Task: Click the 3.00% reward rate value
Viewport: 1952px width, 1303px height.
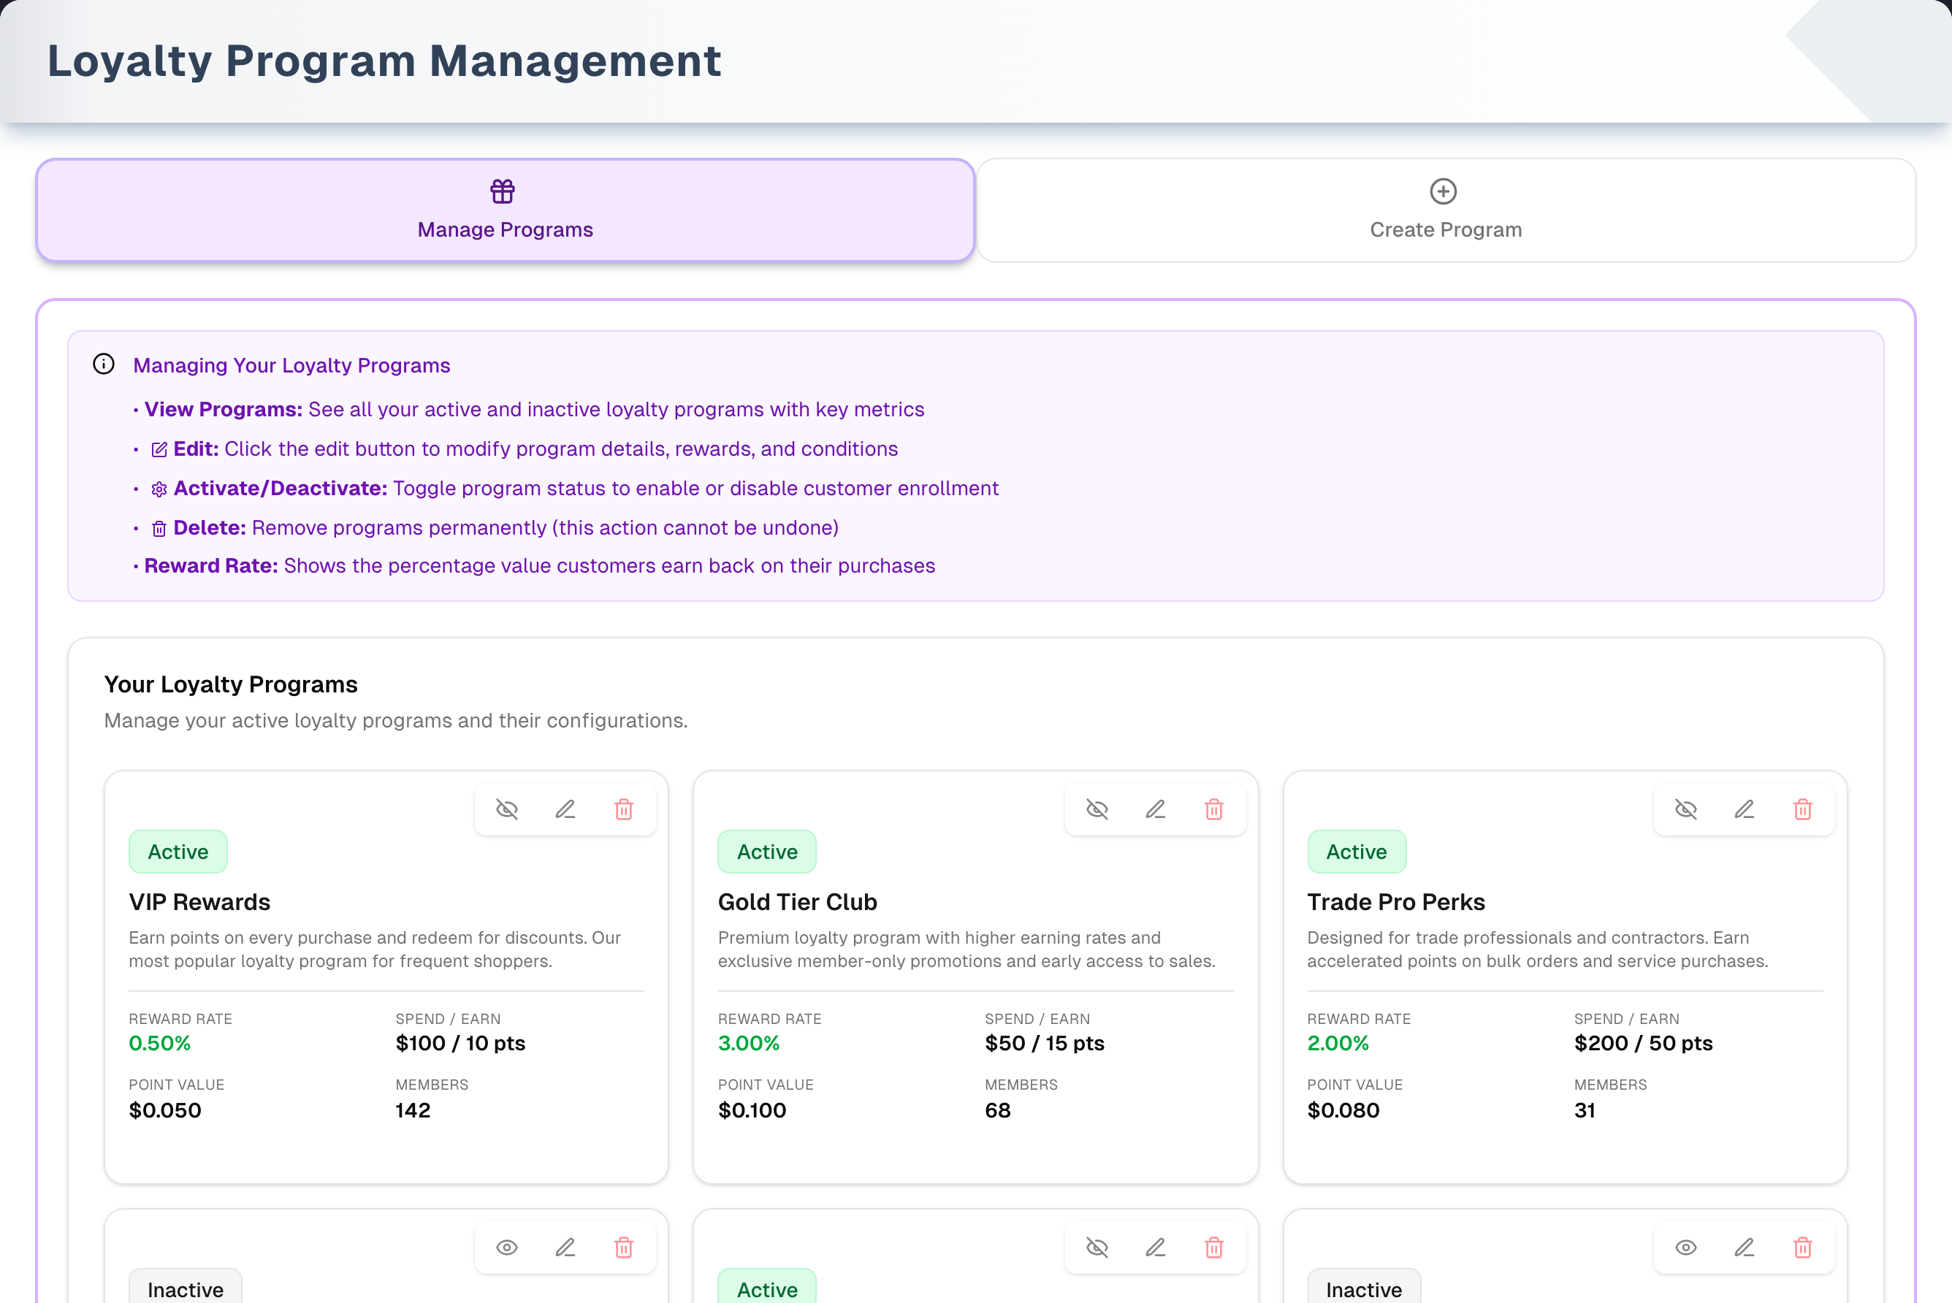Action: click(749, 1043)
